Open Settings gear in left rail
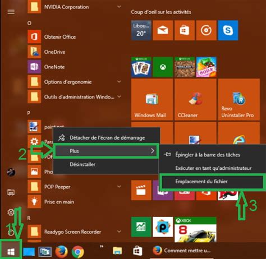This screenshot has height=259, width=266. [x=11, y=212]
